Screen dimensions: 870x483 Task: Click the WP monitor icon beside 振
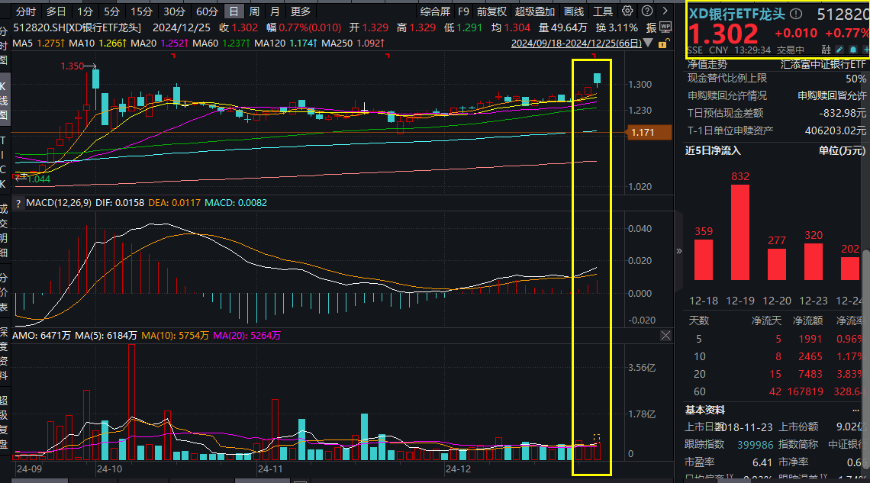click(x=665, y=27)
